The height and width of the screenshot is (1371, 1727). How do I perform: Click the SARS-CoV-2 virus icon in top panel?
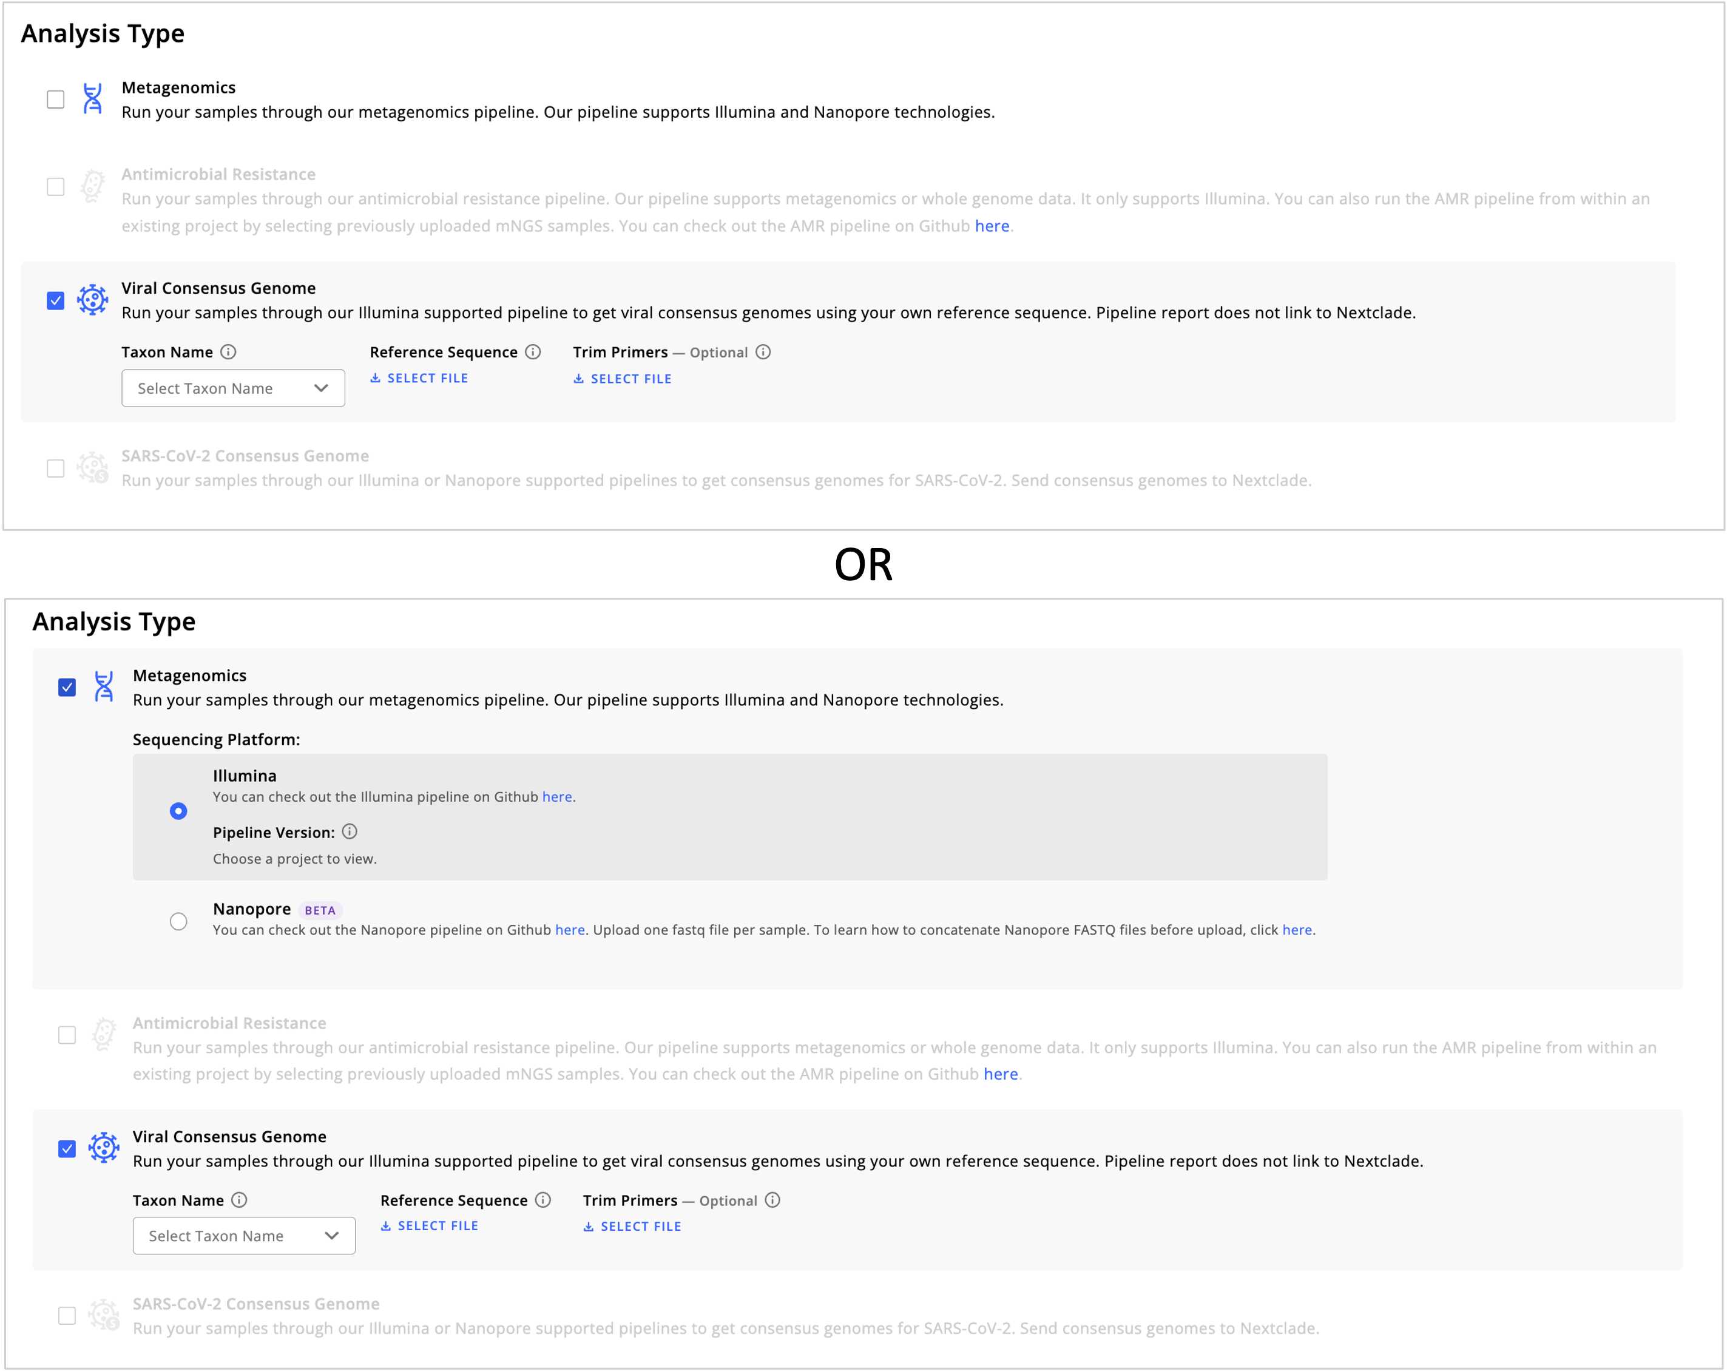coord(93,467)
